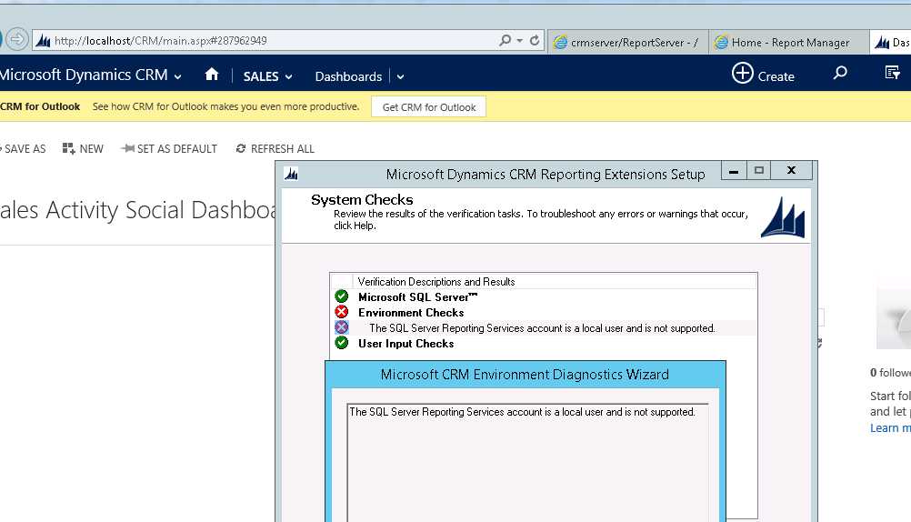Open the global search magnifier in CRM nav bar
Image resolution: width=911 pixels, height=522 pixels.
[840, 74]
